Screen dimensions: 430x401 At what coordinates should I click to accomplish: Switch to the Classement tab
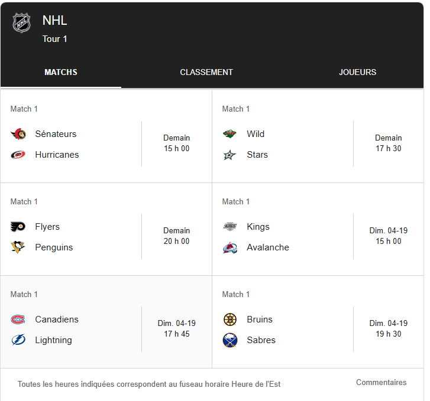[206, 72]
